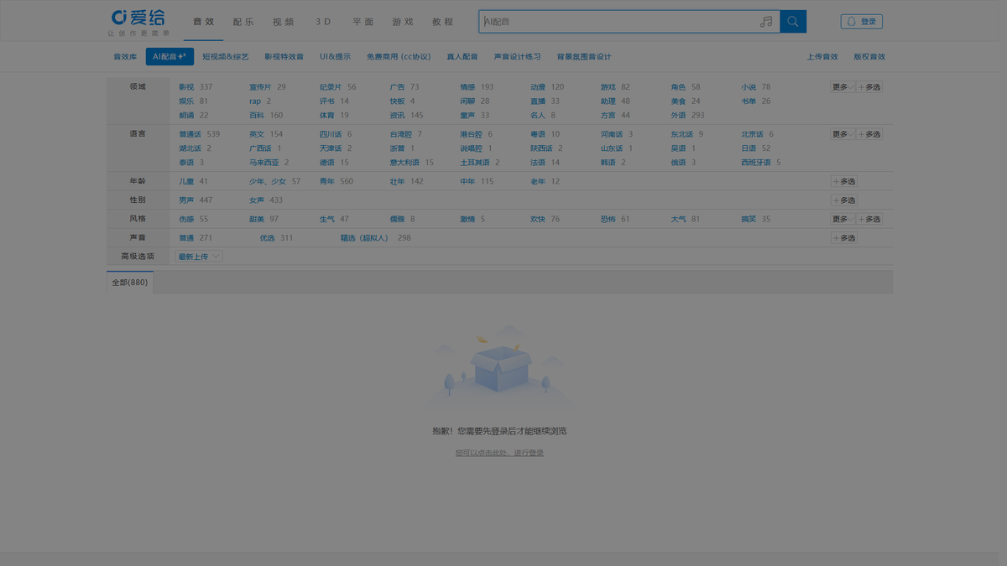The width and height of the screenshot is (1007, 566).
Task: Open the 配乐 top navigation tab
Action: (x=243, y=22)
